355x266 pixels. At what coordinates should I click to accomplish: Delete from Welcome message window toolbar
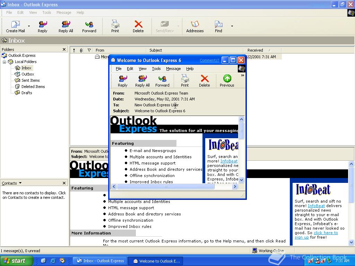(x=205, y=81)
